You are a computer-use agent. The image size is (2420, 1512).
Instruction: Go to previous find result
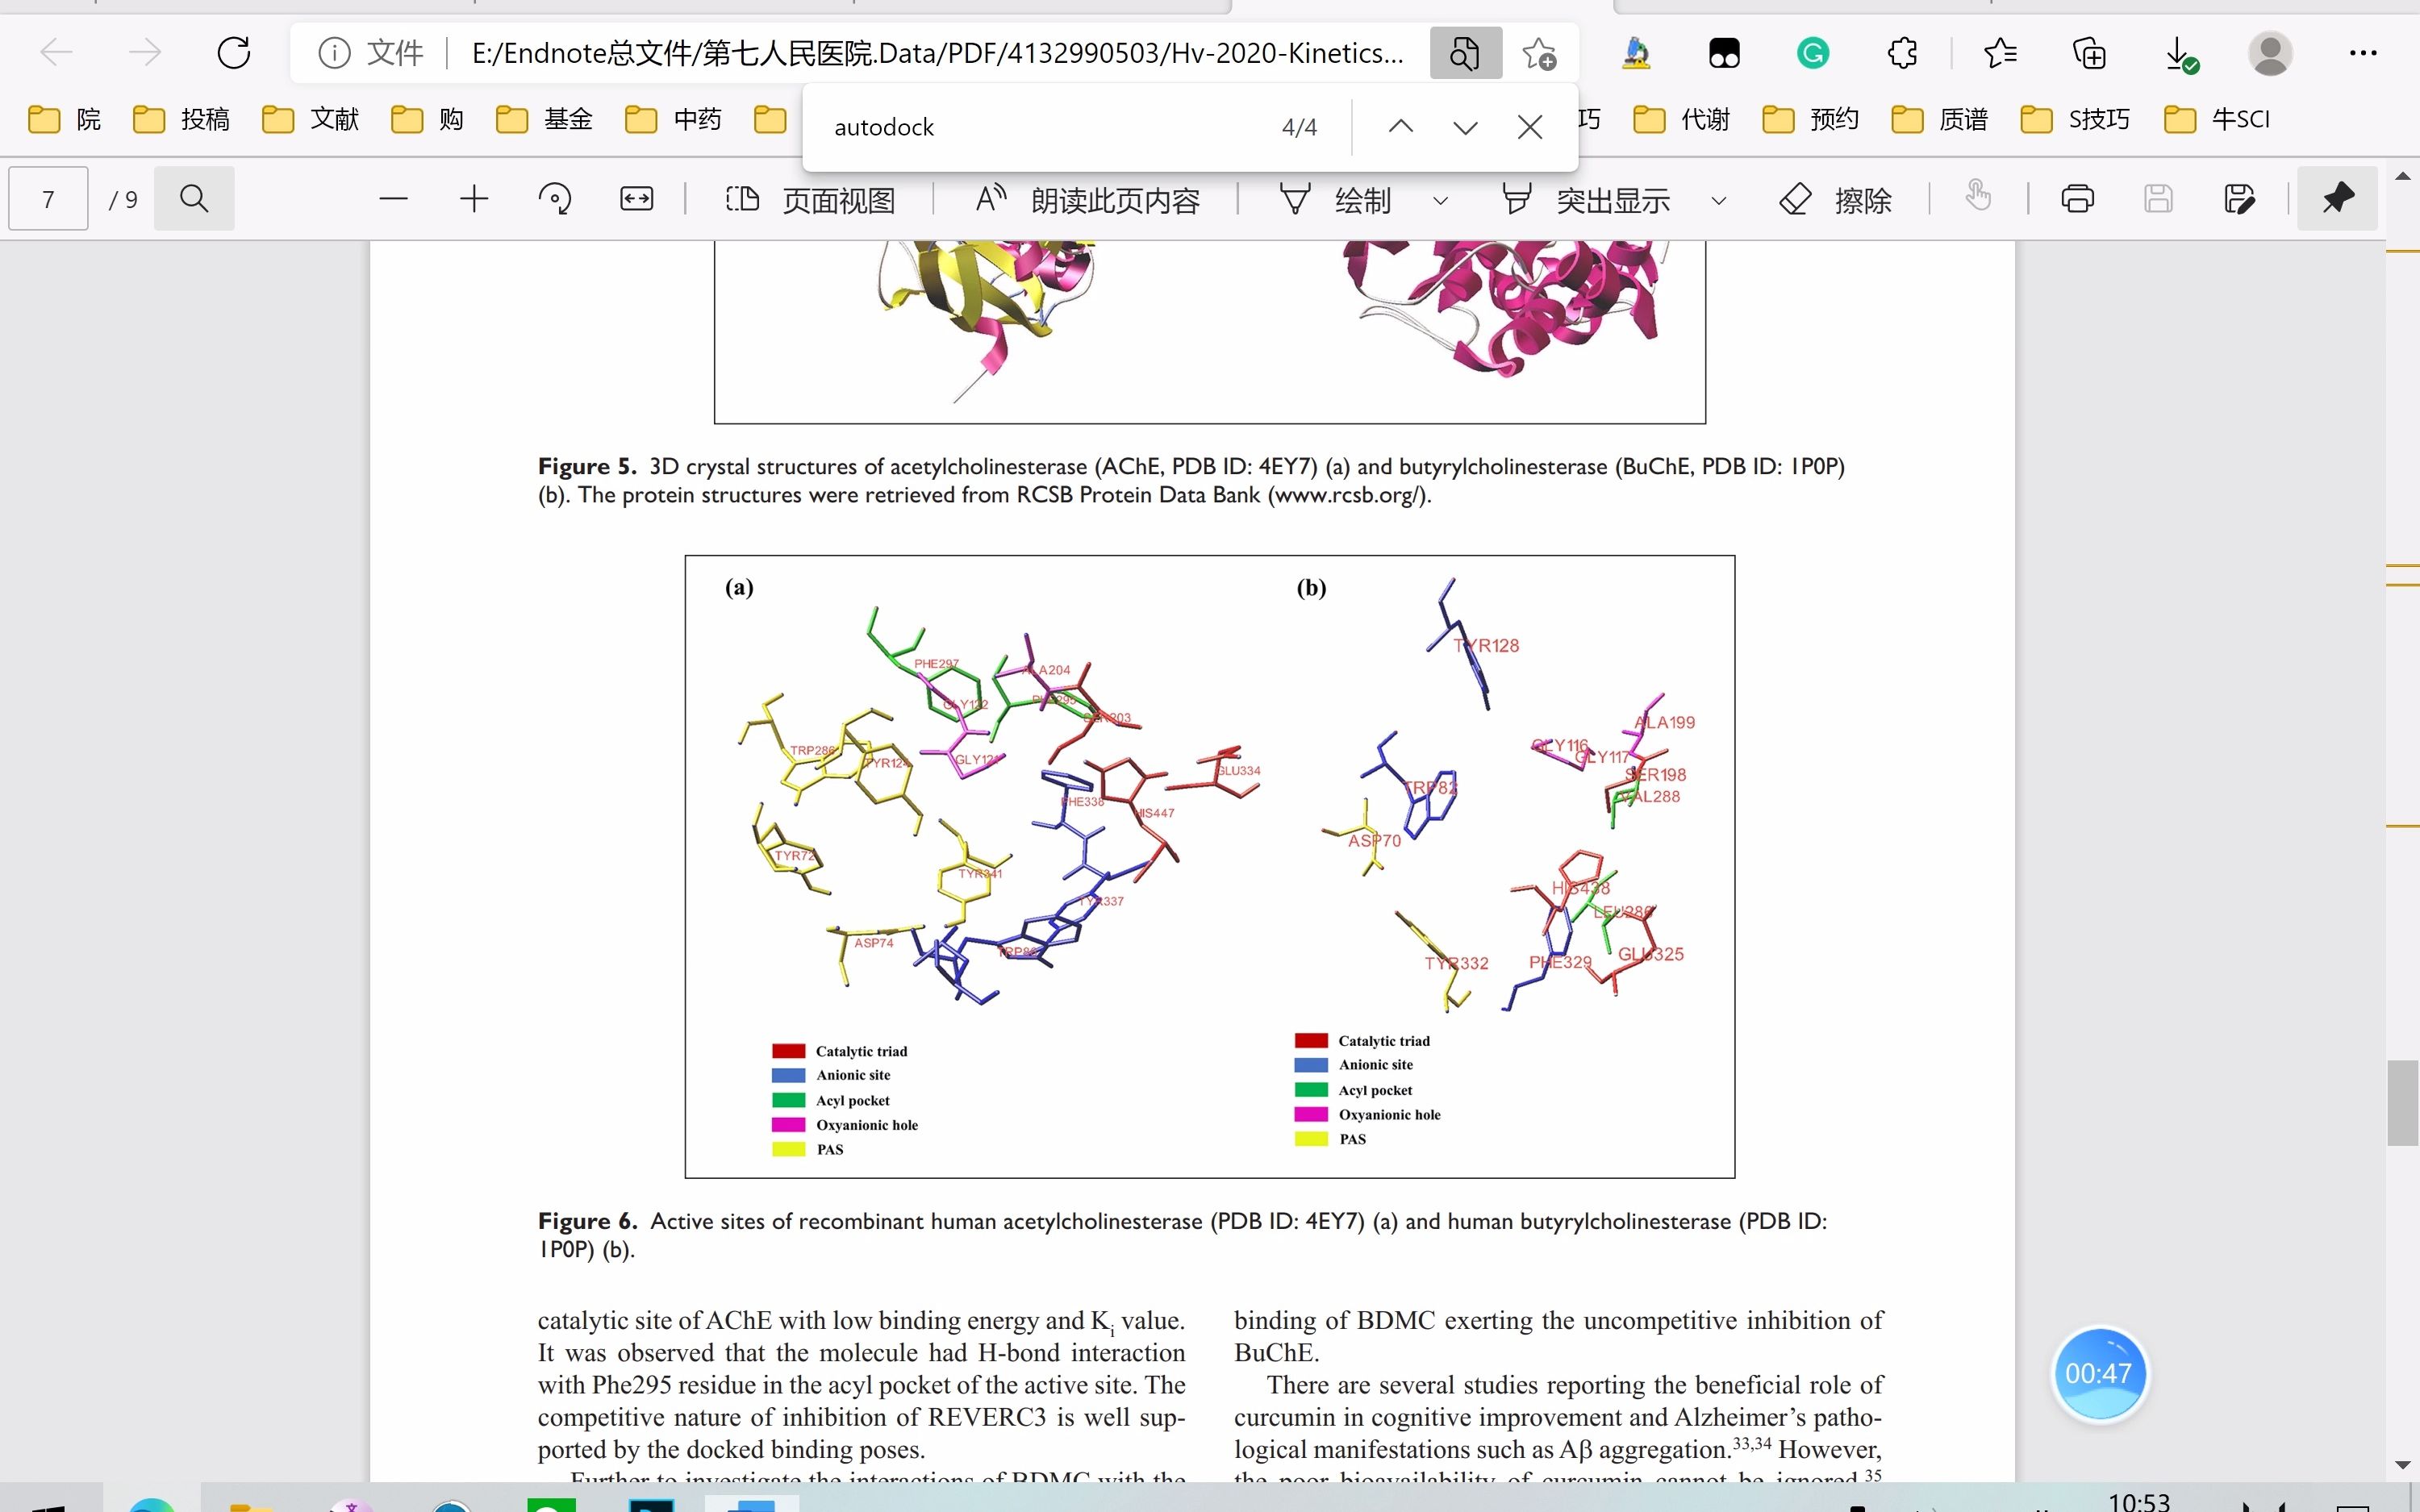click(1400, 127)
